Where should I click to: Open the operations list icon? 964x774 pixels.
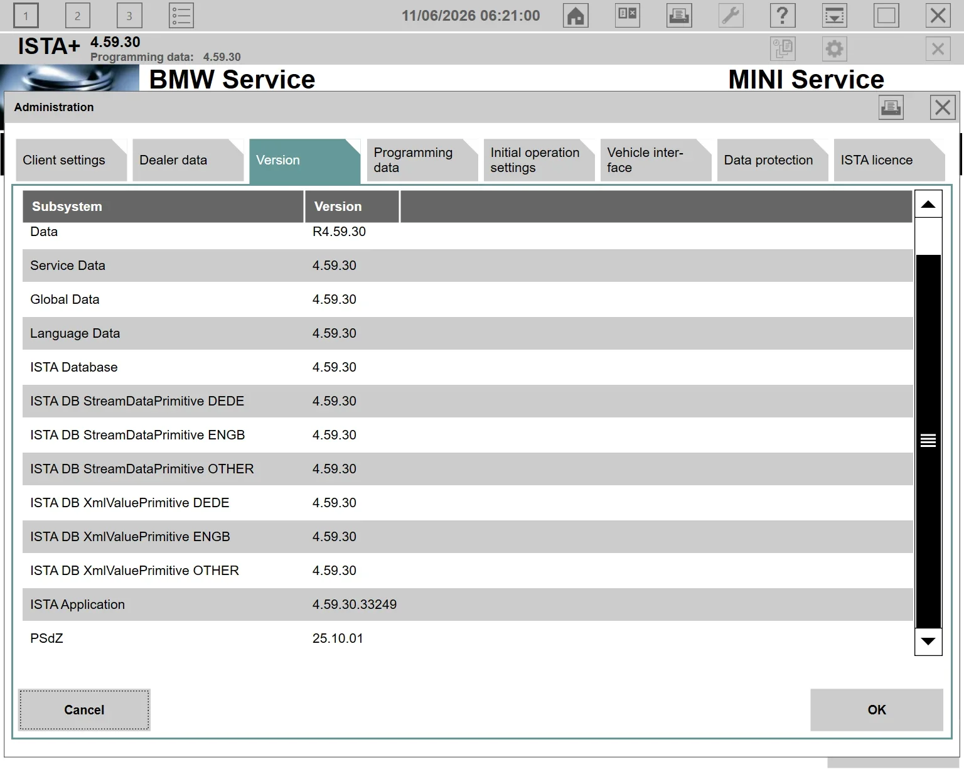point(181,16)
